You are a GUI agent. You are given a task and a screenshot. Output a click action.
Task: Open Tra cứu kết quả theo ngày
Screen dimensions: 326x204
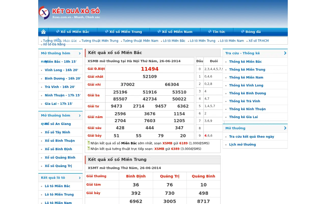[x=252, y=137]
